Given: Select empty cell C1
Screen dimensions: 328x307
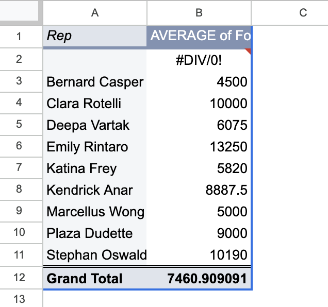Looking at the screenshot, I should [290, 37].
